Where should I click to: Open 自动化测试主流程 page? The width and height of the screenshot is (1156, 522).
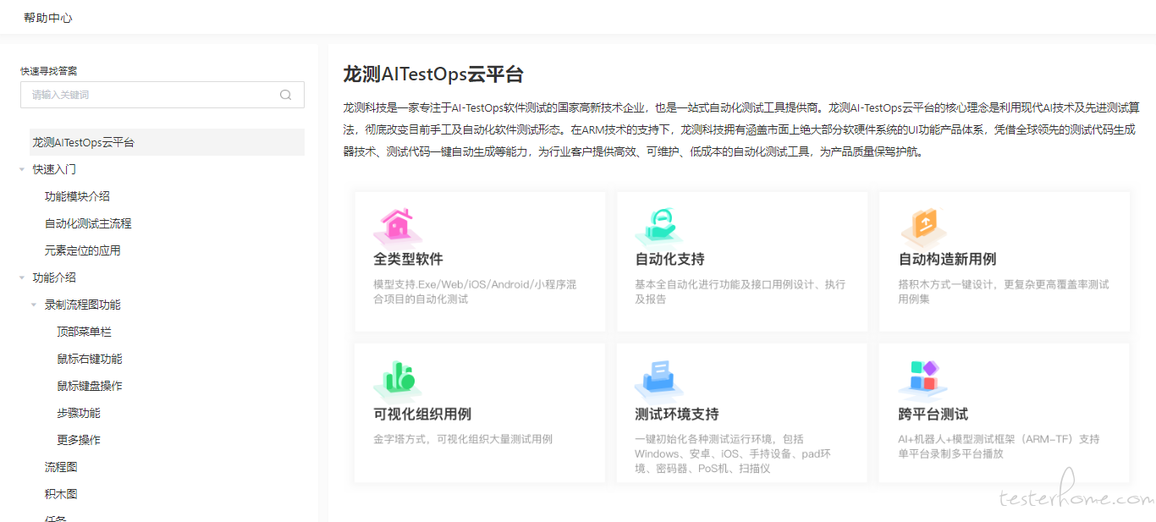88,223
